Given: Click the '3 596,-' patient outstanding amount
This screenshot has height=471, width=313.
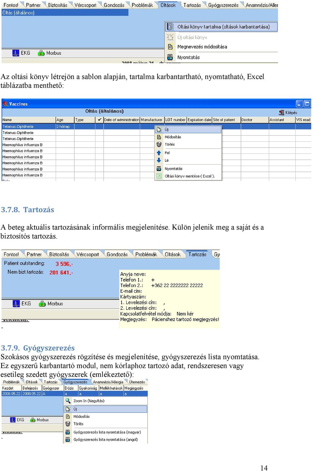Looking at the screenshot, I should [x=64, y=264].
